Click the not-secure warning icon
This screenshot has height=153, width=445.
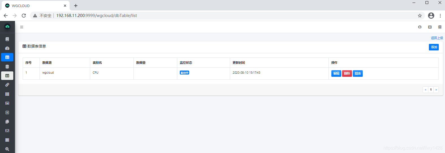(35, 16)
